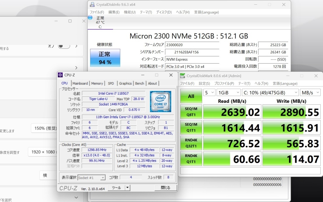Switch to the Mainboard tab in CPU-Z
Image resolution: width=323 pixels, height=202 pixels.
pos(80,83)
